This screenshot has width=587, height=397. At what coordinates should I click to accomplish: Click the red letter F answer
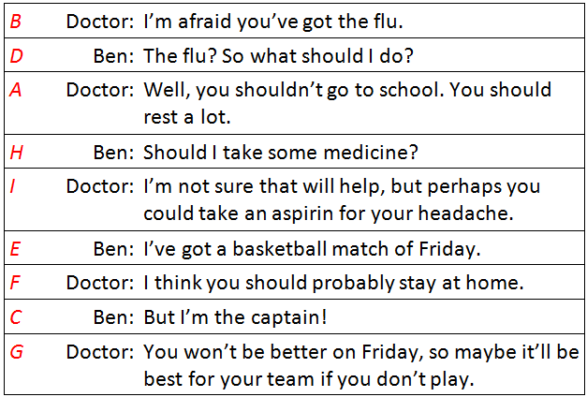pyautogui.click(x=15, y=284)
